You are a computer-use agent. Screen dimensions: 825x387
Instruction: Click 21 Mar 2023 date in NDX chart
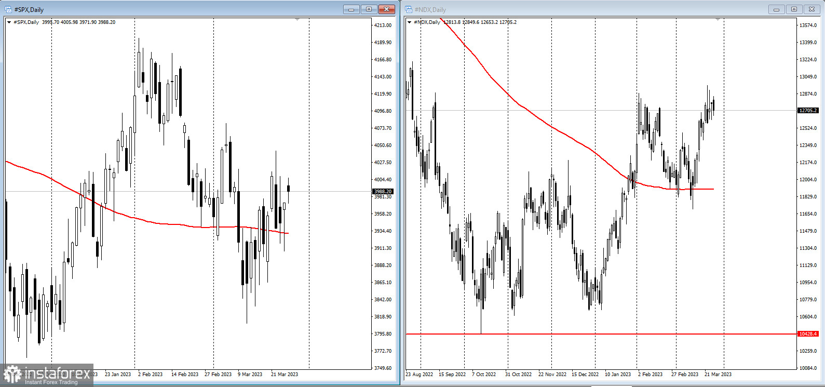pyautogui.click(x=718, y=375)
